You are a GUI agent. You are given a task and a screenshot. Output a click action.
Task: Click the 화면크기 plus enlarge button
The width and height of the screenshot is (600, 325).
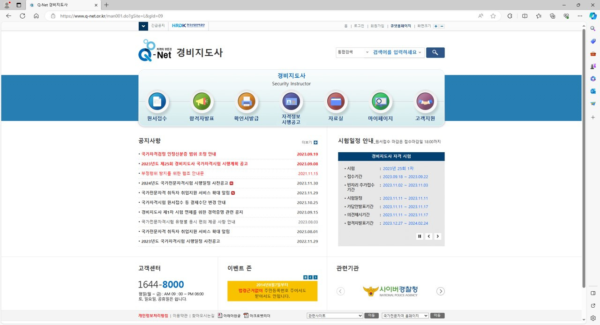(436, 26)
